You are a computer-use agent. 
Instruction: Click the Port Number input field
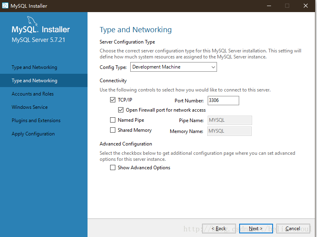(x=223, y=100)
